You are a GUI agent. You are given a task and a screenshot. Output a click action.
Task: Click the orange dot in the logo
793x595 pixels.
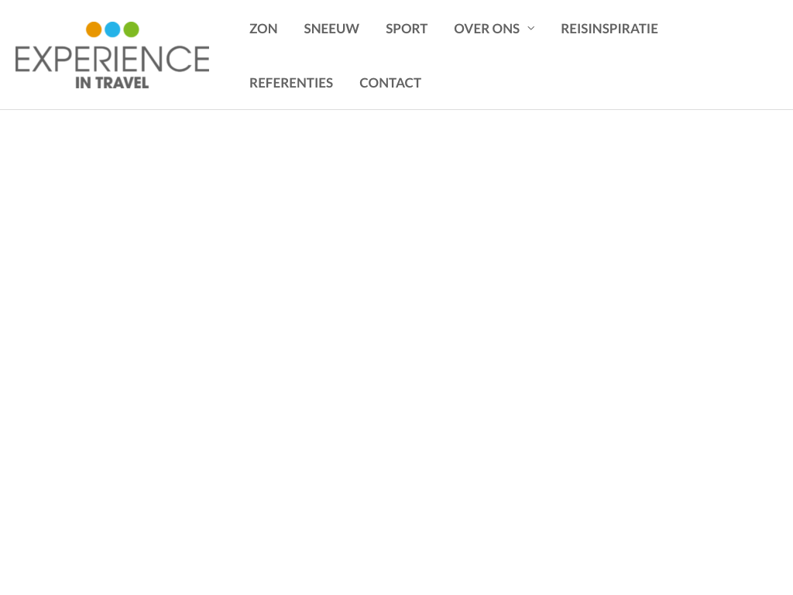point(94,29)
